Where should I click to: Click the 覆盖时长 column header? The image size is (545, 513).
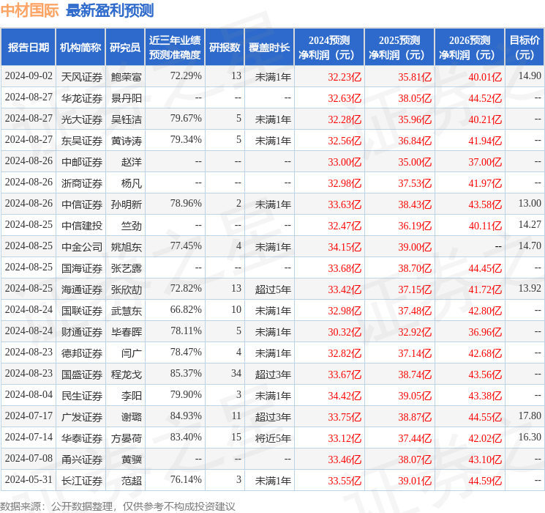tap(269, 48)
